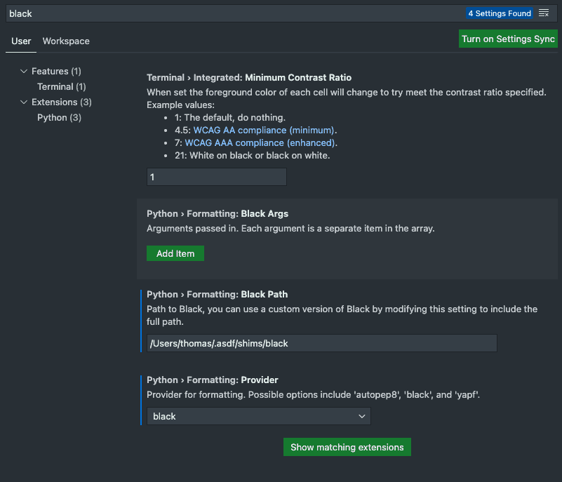
Task: Collapse the Features chevron in sidebar
Action: 24,72
